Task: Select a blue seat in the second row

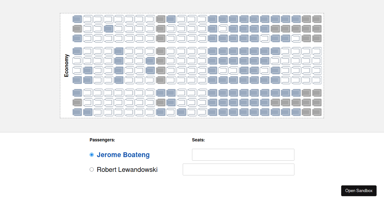Action: 108,28
